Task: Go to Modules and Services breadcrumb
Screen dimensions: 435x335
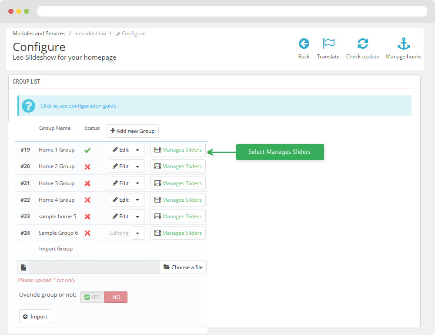Action: 39,34
